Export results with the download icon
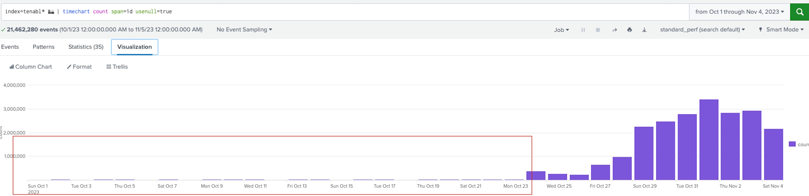 (644, 30)
